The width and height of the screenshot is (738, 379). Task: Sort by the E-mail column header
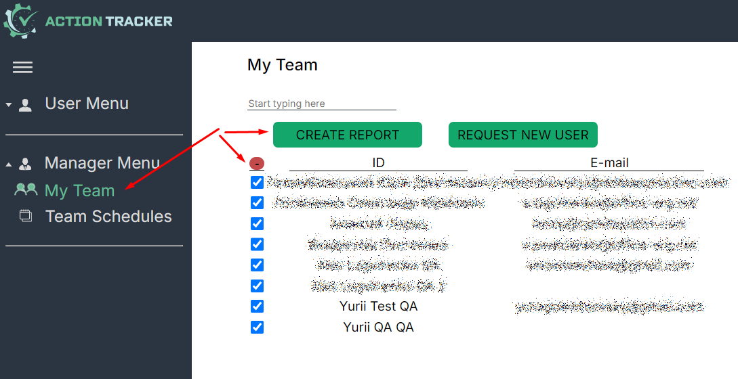pyautogui.click(x=609, y=163)
